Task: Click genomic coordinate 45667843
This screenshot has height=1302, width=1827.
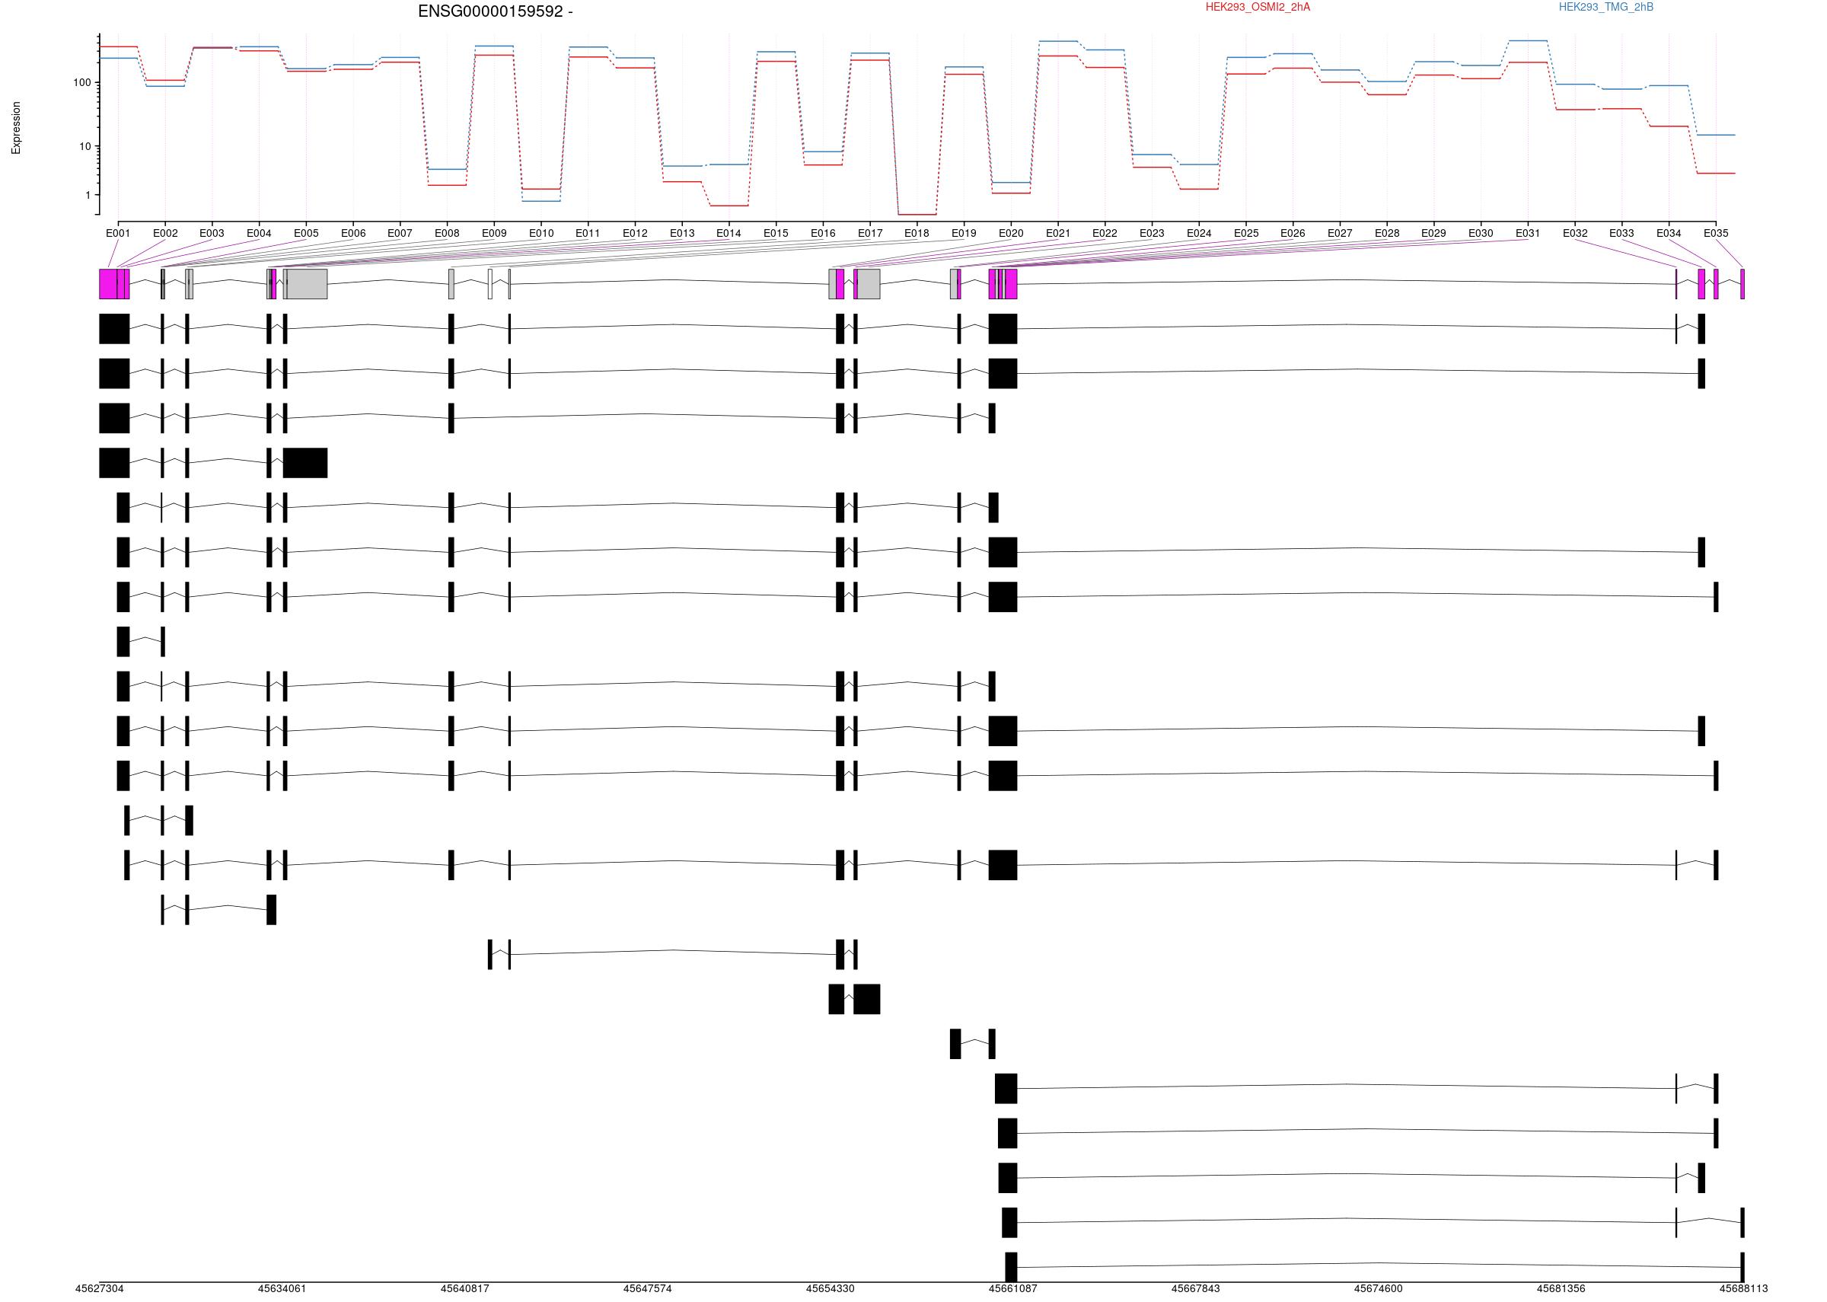Action: pos(1196,1289)
